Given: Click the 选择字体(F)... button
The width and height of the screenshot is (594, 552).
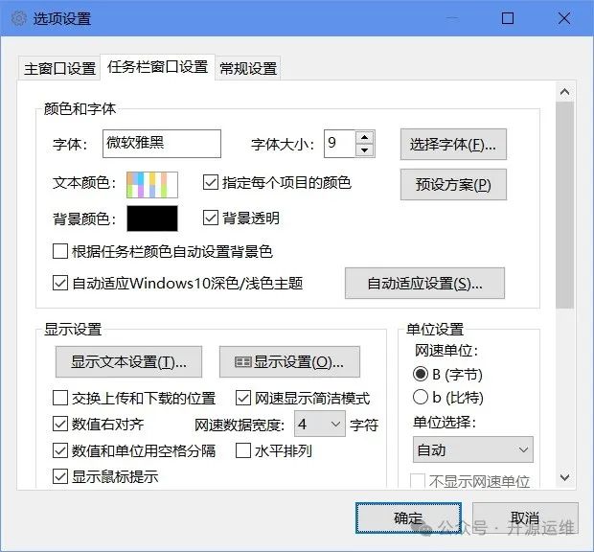Looking at the screenshot, I should 452,145.
